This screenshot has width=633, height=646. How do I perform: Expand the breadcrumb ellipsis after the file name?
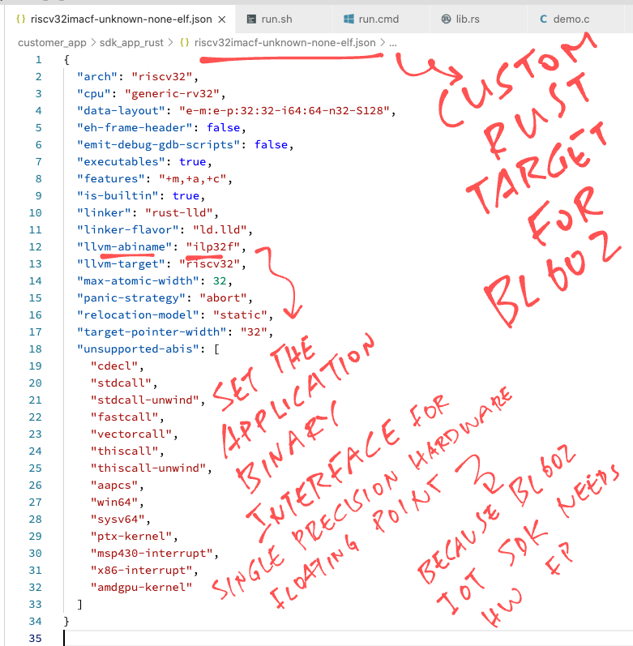tap(393, 42)
